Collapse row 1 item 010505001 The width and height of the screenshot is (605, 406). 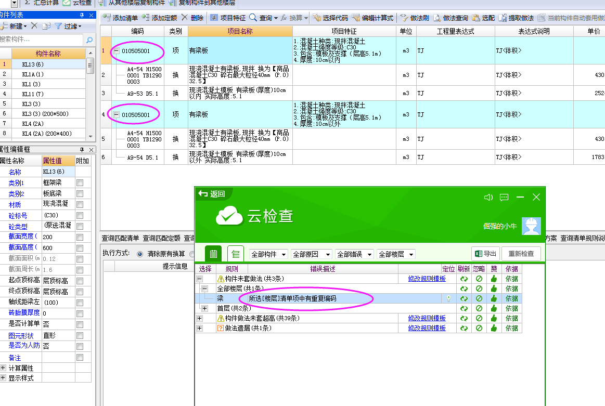click(x=116, y=50)
